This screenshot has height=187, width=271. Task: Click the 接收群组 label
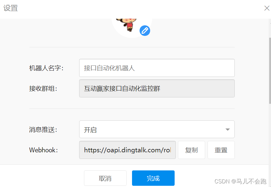(43, 89)
